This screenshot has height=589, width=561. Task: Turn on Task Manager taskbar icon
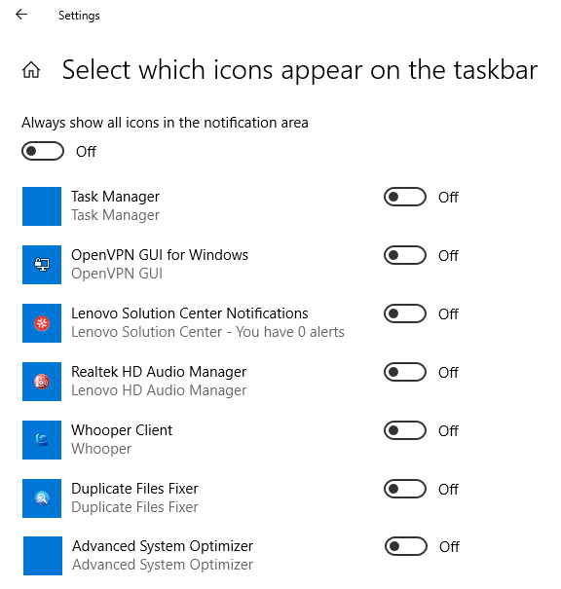(x=405, y=197)
